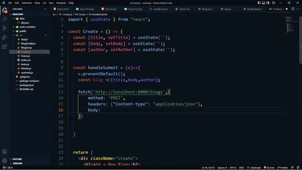Switch to the favicon.ico tab
302x170 pixels.
109,9
